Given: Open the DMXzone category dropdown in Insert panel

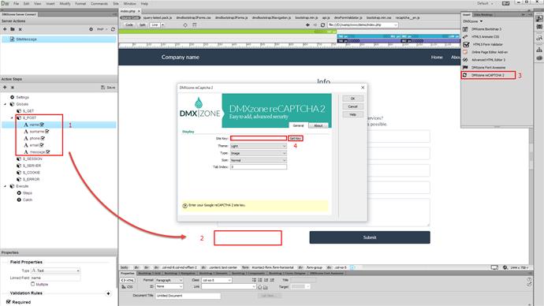Looking at the screenshot, I should pos(472,21).
